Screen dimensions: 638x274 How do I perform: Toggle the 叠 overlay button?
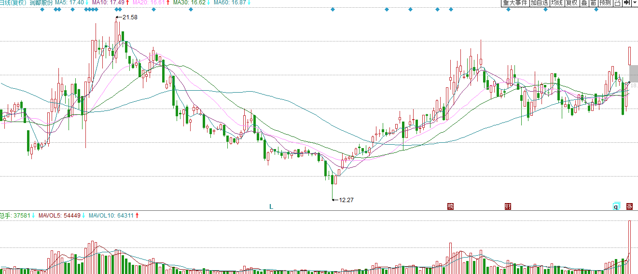(x=584, y=3)
